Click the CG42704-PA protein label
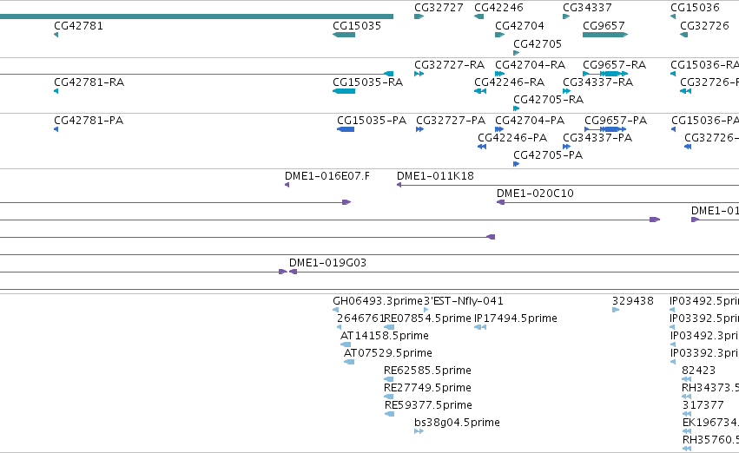The height and width of the screenshot is (453, 739). pyautogui.click(x=530, y=121)
